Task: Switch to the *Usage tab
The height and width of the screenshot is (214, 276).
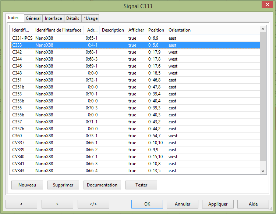Action: [91, 18]
